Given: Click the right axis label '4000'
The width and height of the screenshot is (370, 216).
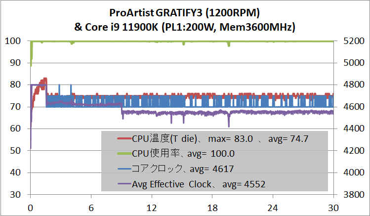Looking at the screenshot, I should [354, 173].
